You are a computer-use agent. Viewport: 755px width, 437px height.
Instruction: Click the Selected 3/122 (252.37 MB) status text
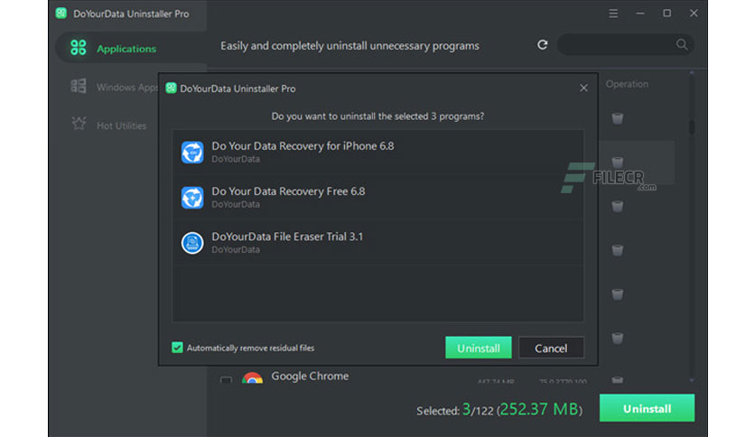point(499,409)
